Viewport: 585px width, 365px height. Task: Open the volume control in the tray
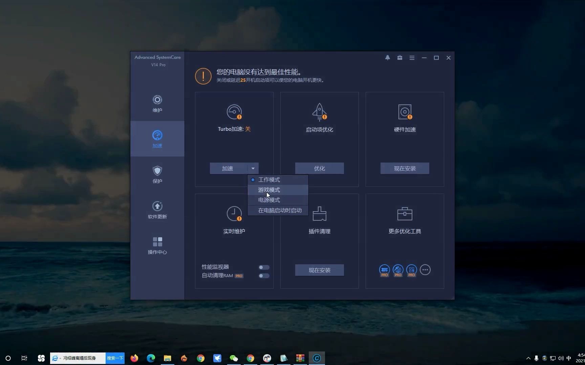point(561,358)
